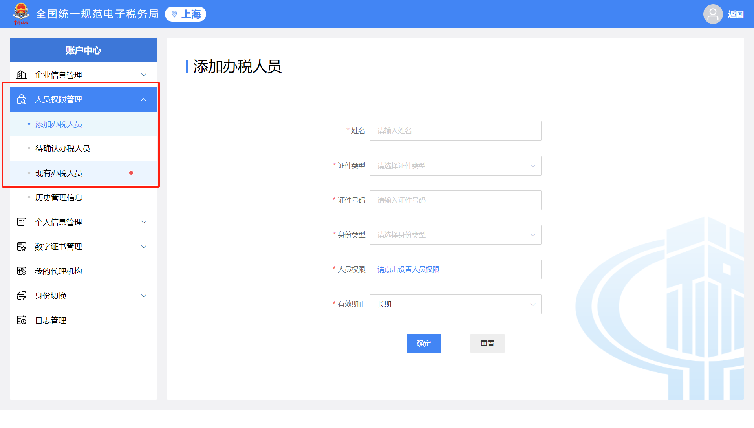Image resolution: width=754 pixels, height=428 pixels.
Task: Click the 重置 reset button
Action: pyautogui.click(x=486, y=343)
